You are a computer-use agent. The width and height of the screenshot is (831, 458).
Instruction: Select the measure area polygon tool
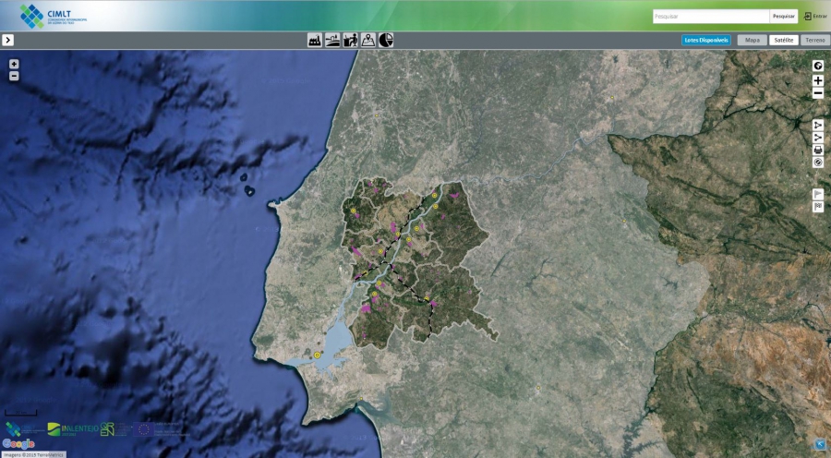tap(818, 125)
